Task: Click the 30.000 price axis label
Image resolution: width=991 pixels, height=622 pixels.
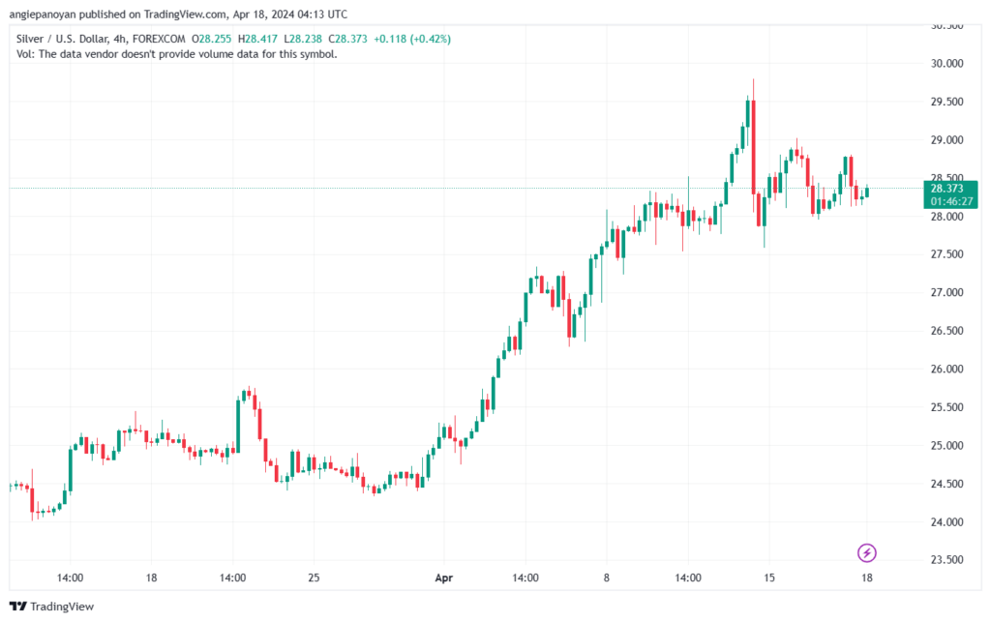Action: 946,63
